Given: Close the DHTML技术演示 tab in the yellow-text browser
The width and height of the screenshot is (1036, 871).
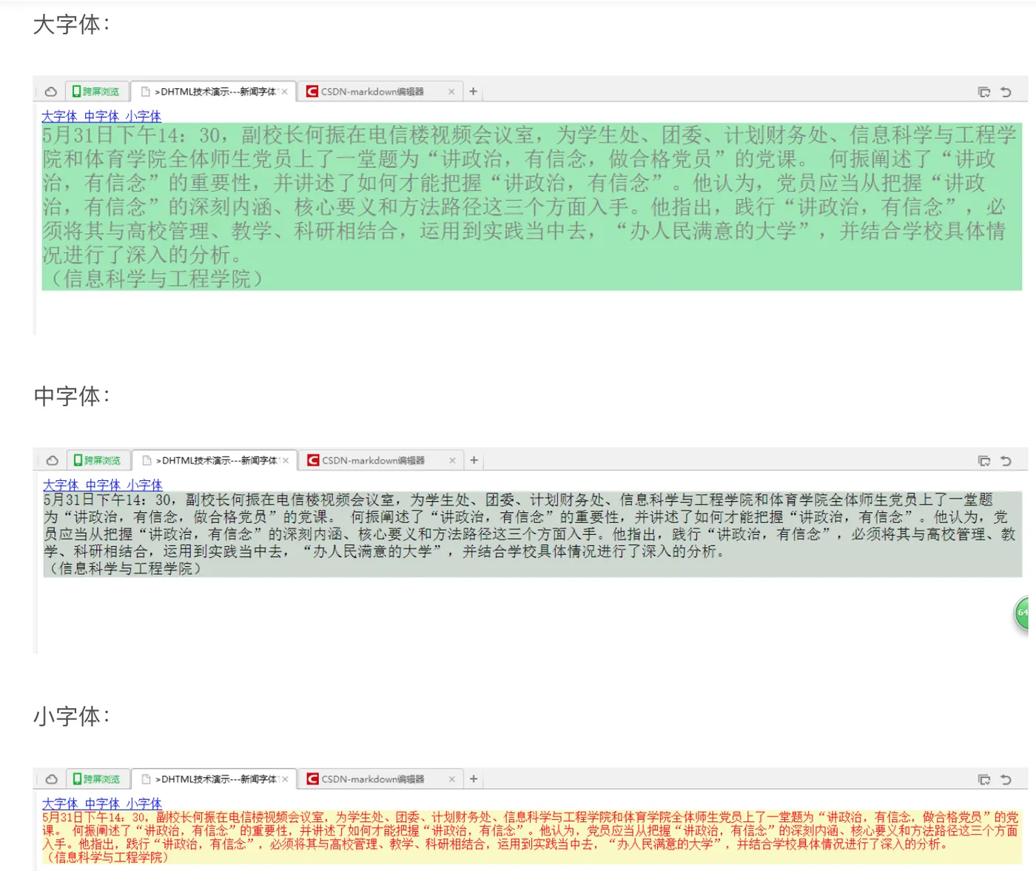Looking at the screenshot, I should (x=285, y=779).
